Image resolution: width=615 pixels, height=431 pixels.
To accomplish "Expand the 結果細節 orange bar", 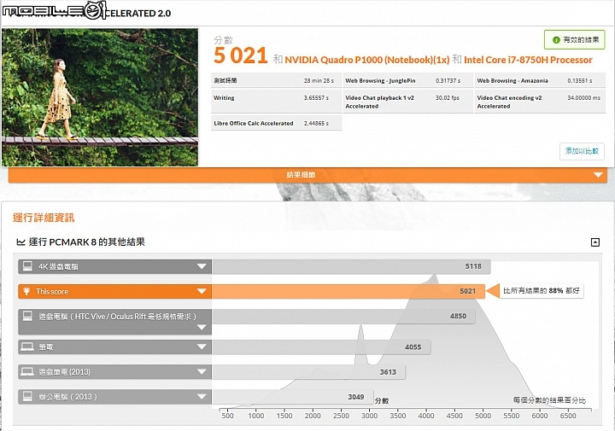I will (307, 175).
